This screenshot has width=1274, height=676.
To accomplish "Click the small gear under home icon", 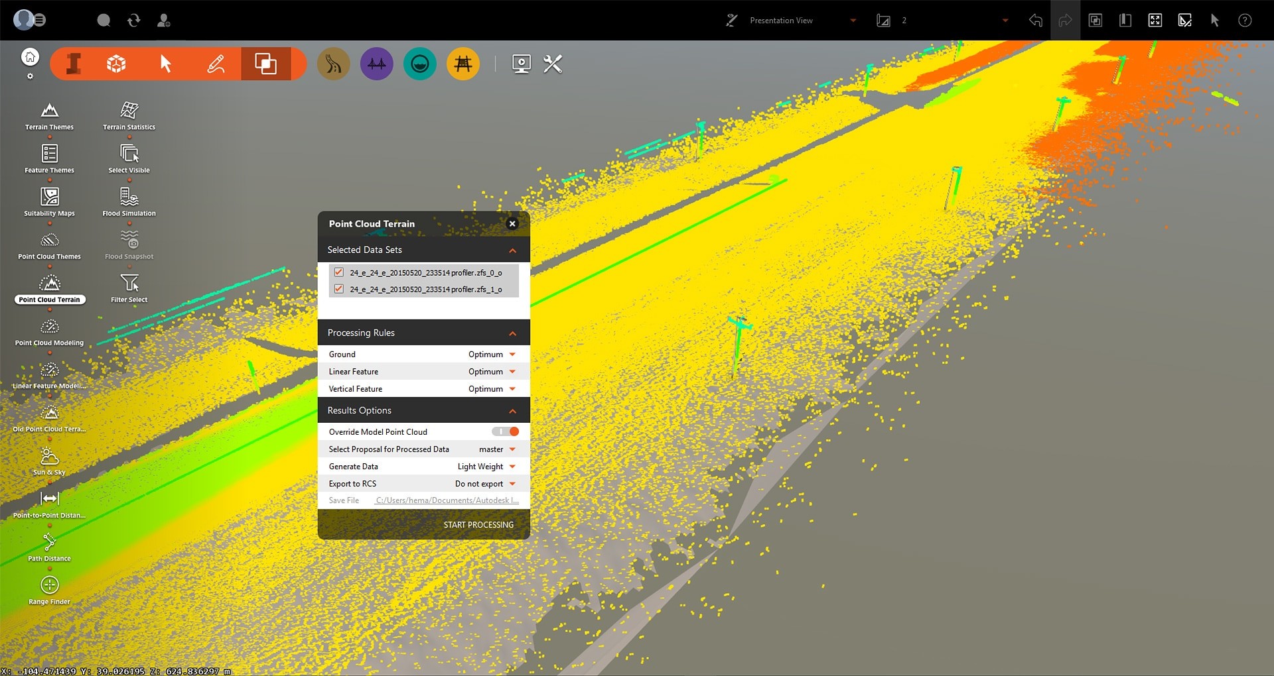I will pyautogui.click(x=30, y=76).
